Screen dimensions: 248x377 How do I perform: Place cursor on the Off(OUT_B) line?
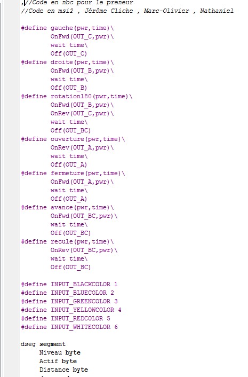click(69, 88)
